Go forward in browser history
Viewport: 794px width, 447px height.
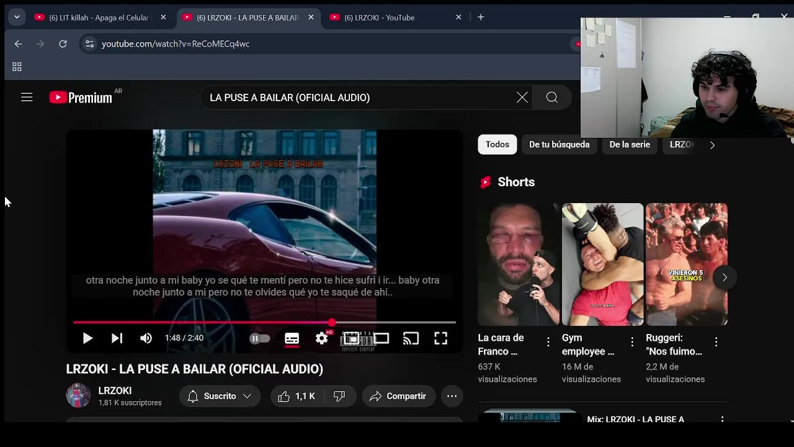[x=40, y=43]
